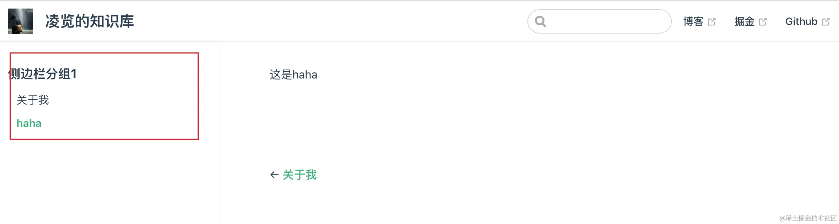This screenshot has width=839, height=224.
Task: Collapse the 侧边栏分组1 sidebar group heading
Action: tap(43, 74)
